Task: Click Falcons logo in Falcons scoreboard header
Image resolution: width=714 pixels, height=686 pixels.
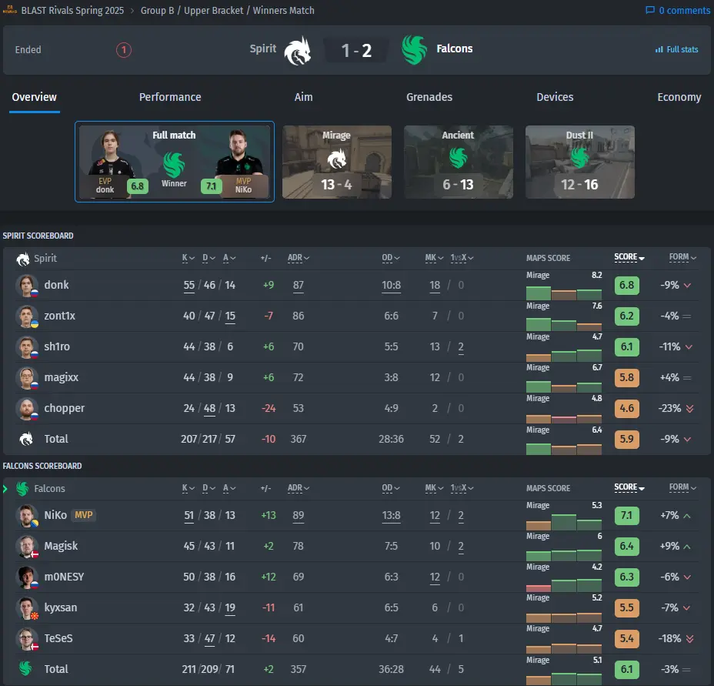Action: pos(23,489)
